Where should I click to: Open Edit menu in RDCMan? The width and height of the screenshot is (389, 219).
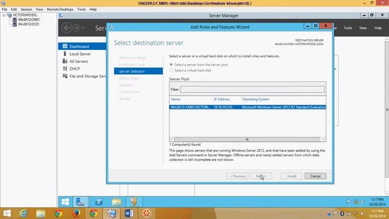14,9
